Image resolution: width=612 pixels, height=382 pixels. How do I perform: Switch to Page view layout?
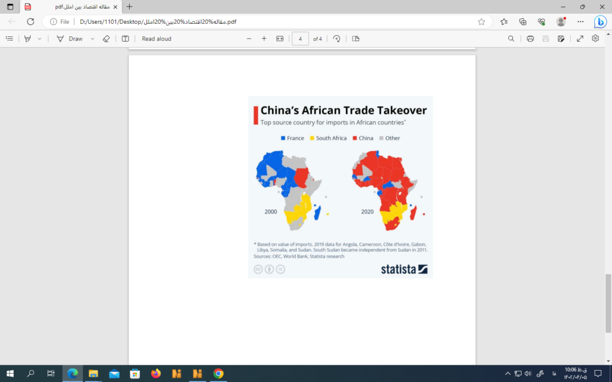coord(356,39)
